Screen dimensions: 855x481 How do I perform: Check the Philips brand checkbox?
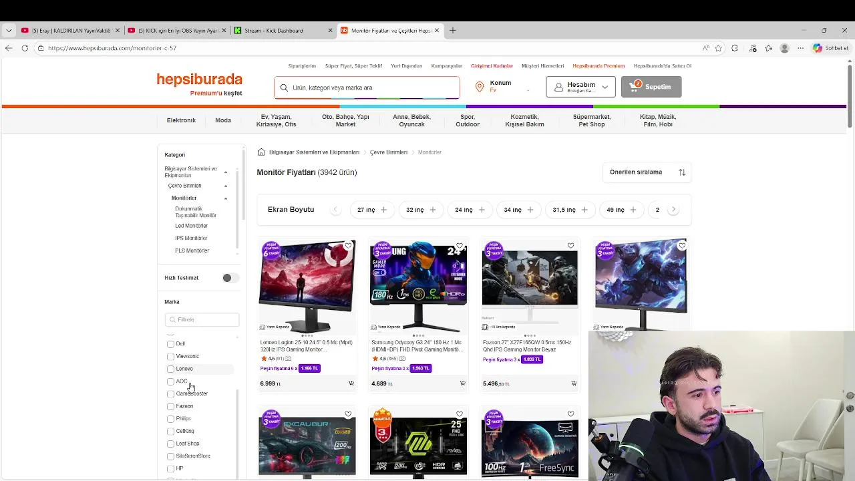(170, 419)
